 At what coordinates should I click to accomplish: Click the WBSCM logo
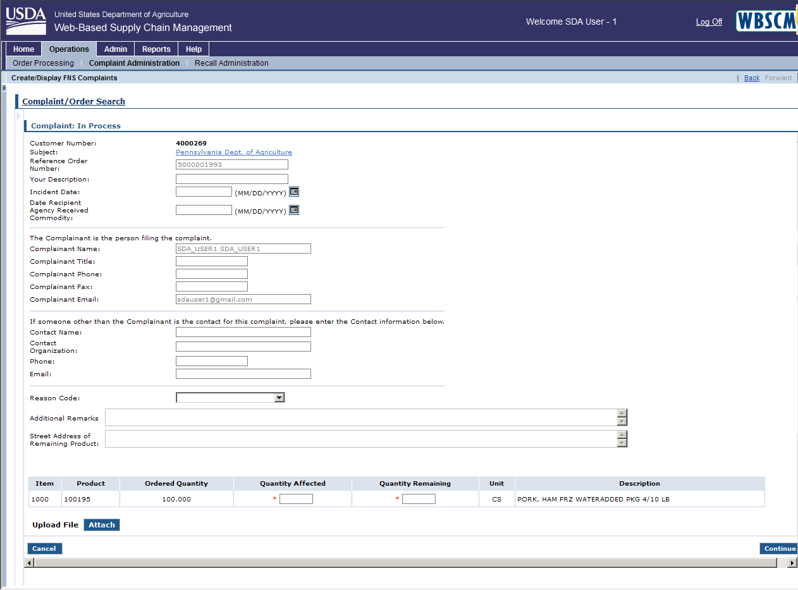766,22
